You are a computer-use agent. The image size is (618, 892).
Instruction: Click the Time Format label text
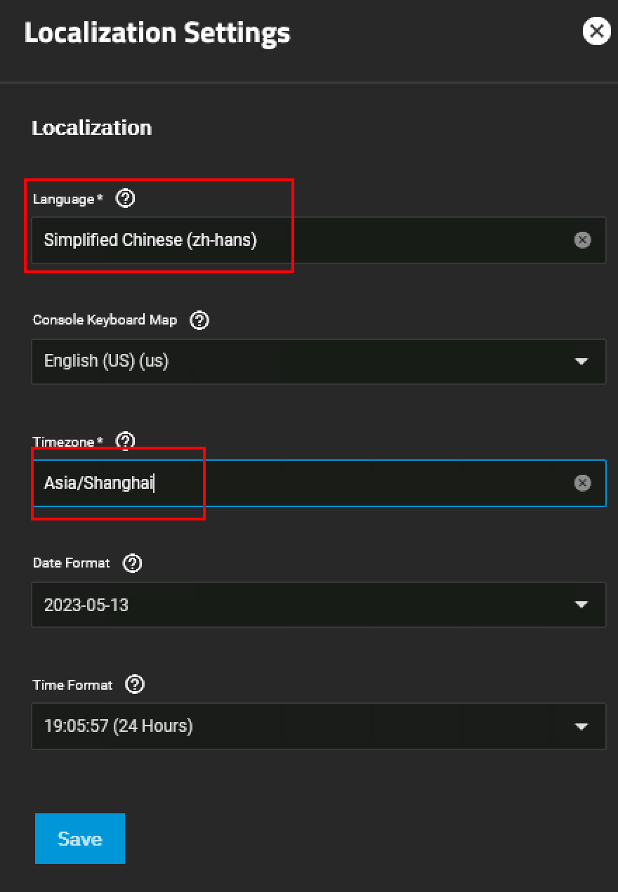[72, 685]
